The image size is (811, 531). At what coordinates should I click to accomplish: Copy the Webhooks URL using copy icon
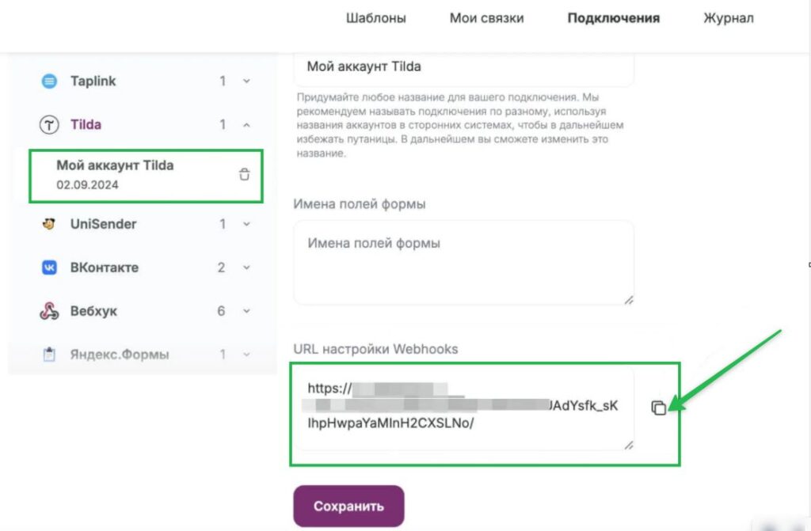[x=659, y=408]
